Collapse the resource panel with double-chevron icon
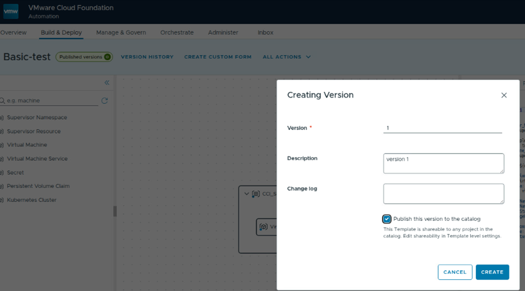 tap(107, 82)
